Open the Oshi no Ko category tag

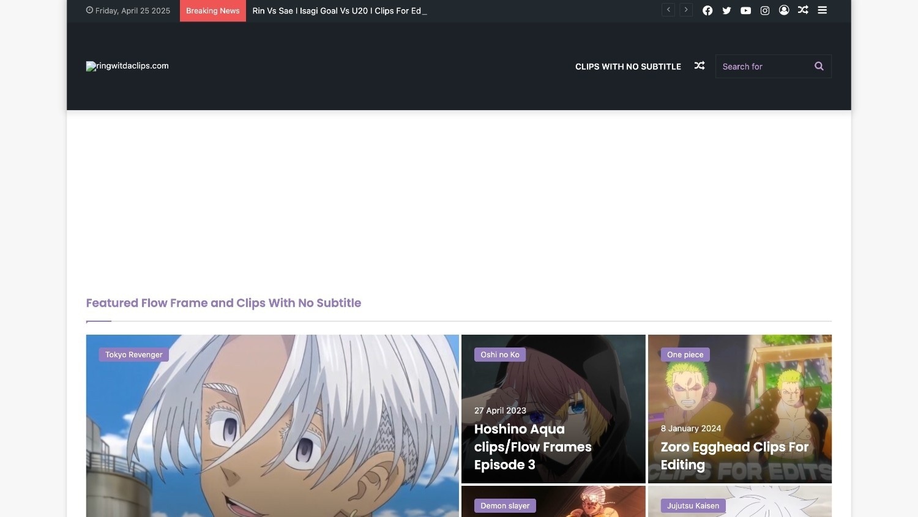point(500,355)
